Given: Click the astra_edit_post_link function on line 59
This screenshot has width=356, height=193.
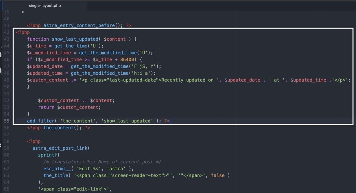Looking at the screenshot, I should tap(59, 148).
